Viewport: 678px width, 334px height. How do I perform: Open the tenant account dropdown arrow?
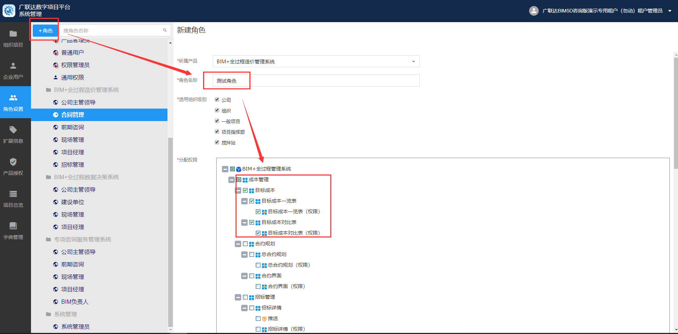pos(670,11)
